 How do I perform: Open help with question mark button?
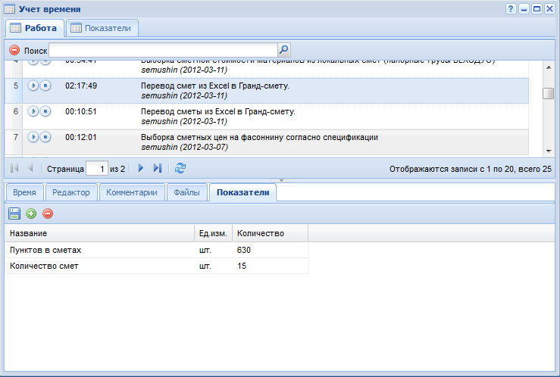click(511, 8)
